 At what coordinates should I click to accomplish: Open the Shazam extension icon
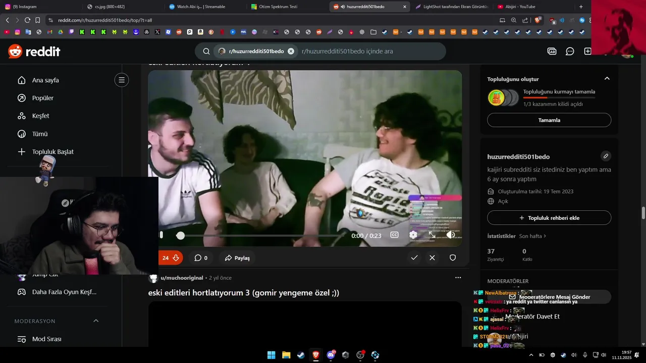pos(582,20)
